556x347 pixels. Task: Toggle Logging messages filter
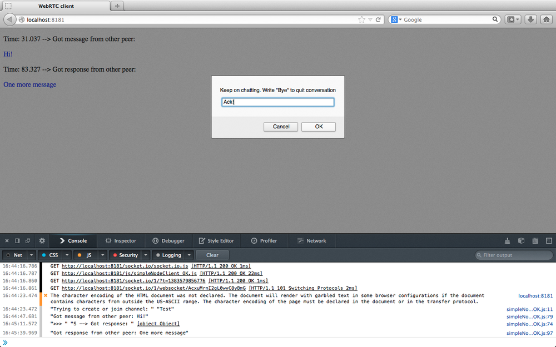(x=168, y=255)
